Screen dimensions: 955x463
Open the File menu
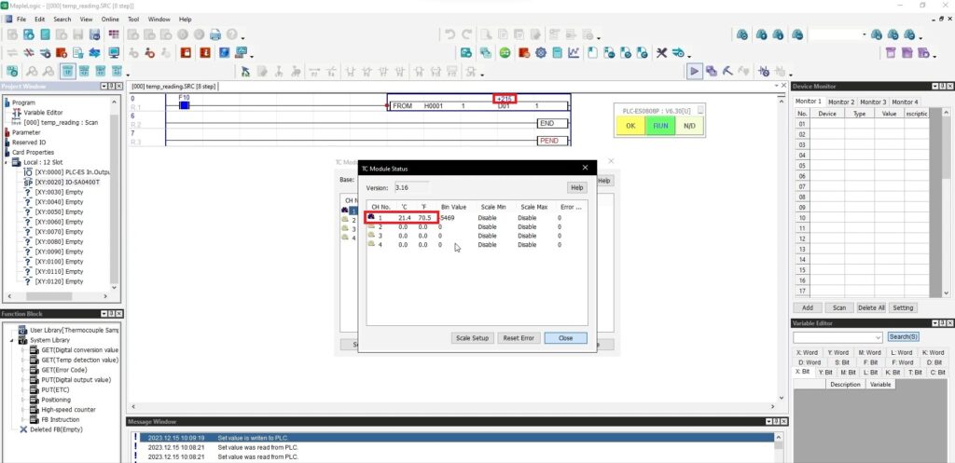(21, 20)
